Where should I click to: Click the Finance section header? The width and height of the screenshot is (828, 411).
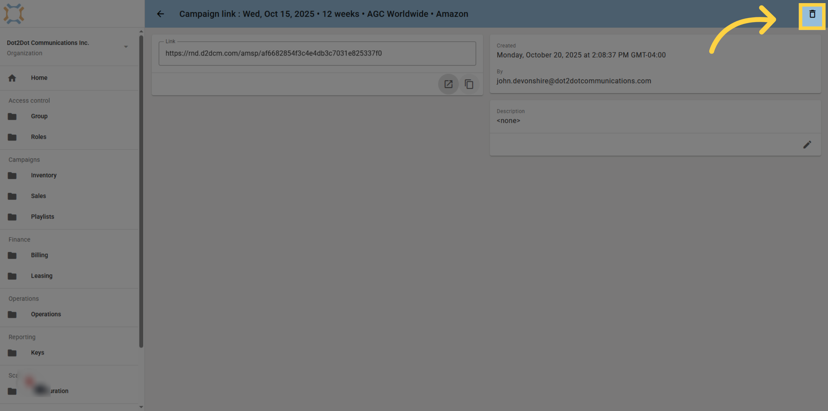[x=19, y=239]
